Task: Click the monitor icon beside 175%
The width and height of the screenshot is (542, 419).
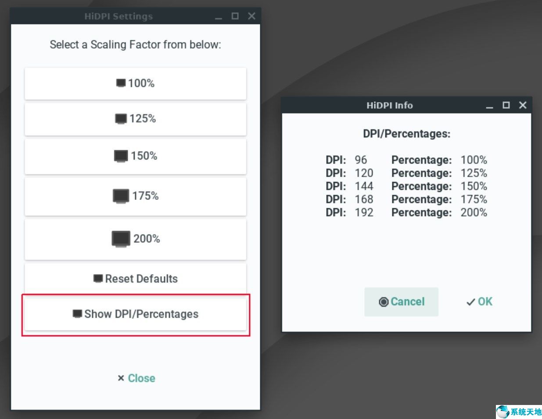Action: coord(121,196)
